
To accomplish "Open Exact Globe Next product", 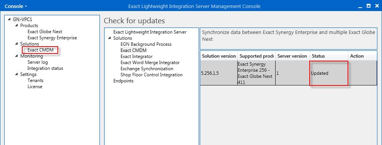I will (45, 32).
